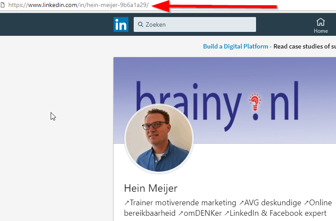Open the Home navigation icon
Viewport: 336px width, 221px height.
321,26
